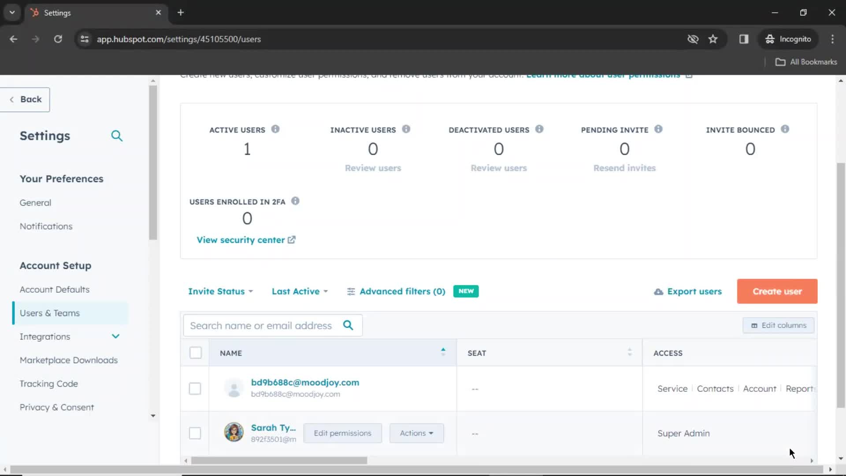Click the Edit columns icon button

(753, 325)
